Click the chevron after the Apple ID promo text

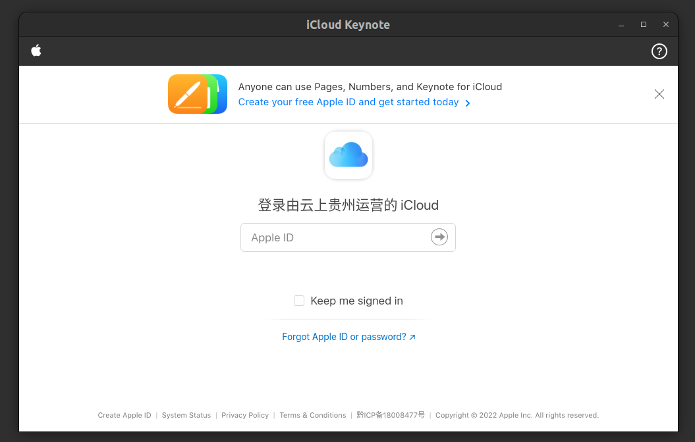point(468,103)
